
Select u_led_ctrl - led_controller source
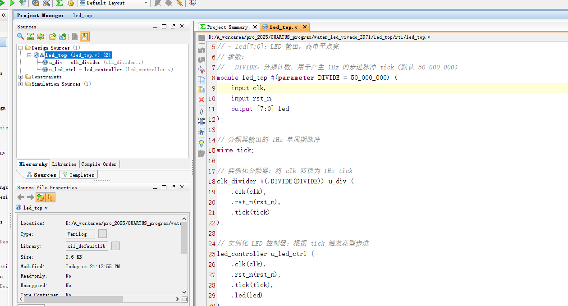coord(107,69)
